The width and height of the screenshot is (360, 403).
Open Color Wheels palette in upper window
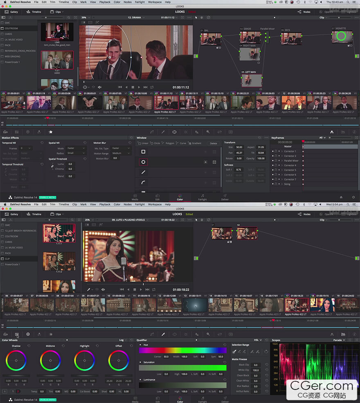pos(28,132)
